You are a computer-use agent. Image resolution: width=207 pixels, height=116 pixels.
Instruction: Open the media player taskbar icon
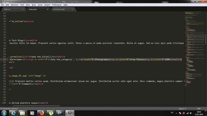pyautogui.click(x=32, y=113)
